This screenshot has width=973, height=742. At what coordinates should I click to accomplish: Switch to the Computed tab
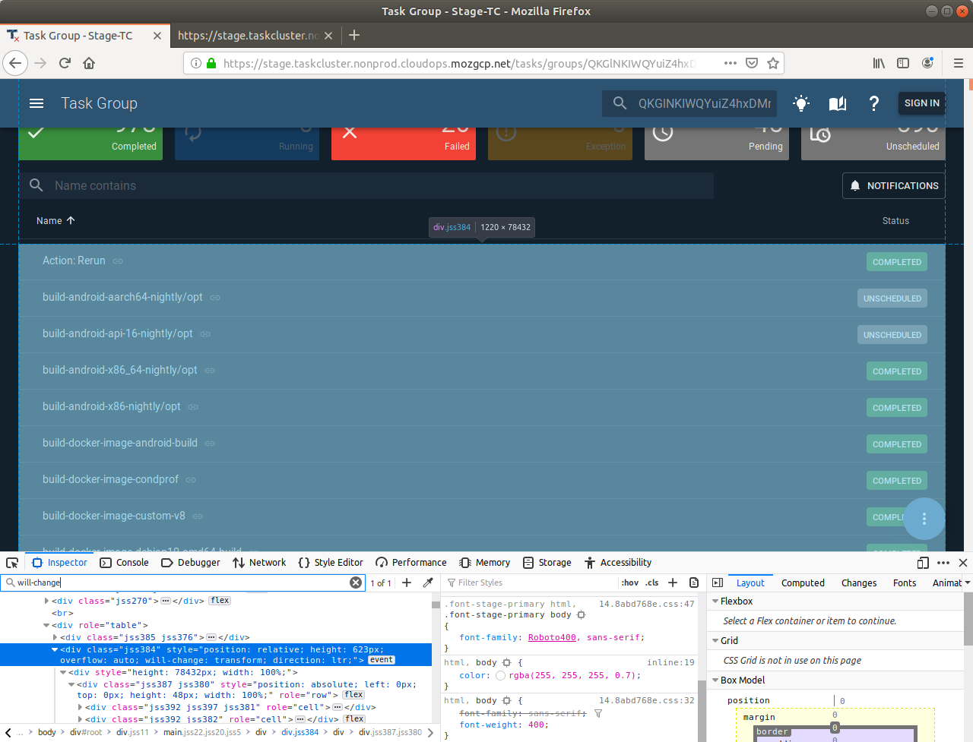click(803, 583)
